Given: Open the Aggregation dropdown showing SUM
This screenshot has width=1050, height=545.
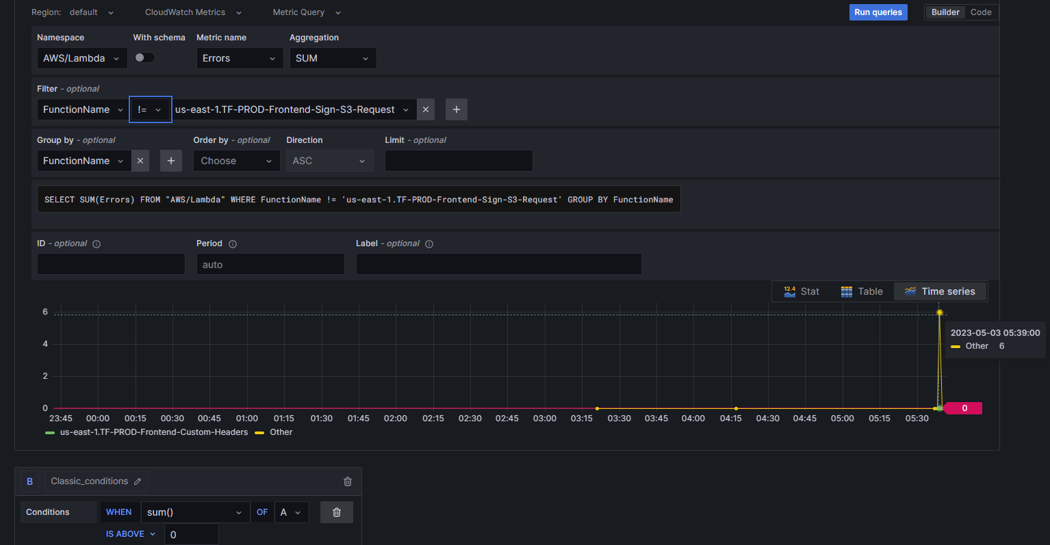Looking at the screenshot, I should coord(333,58).
